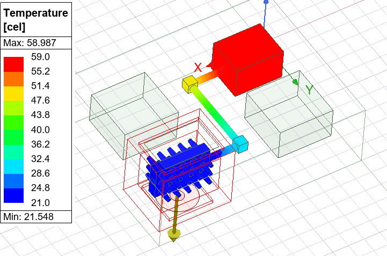Click the red legend color band

tap(13, 64)
